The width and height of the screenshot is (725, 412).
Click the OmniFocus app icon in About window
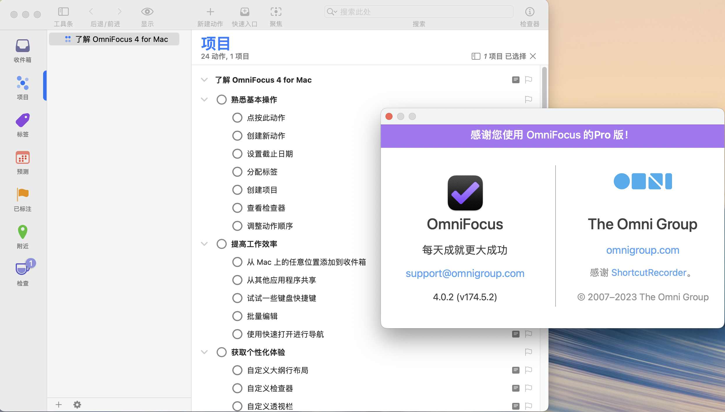(x=465, y=193)
